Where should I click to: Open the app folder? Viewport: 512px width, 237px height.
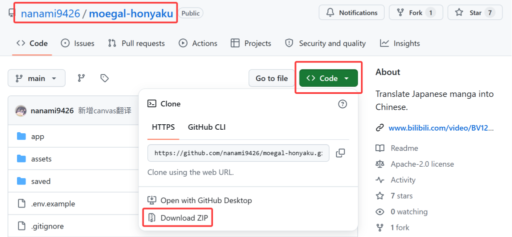tap(37, 137)
